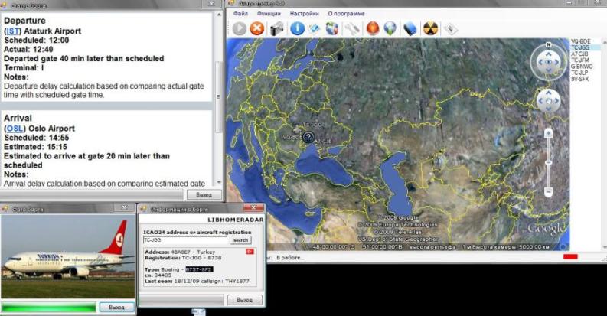607x316 pixels.
Task: Click the wrench tools icon
Action: pos(352,29)
